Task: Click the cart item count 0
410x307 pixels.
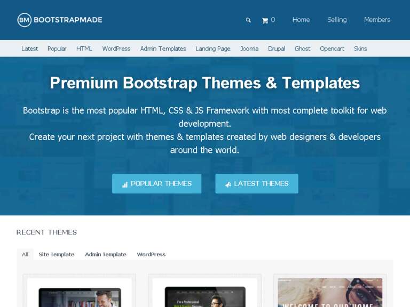Action: [x=273, y=20]
